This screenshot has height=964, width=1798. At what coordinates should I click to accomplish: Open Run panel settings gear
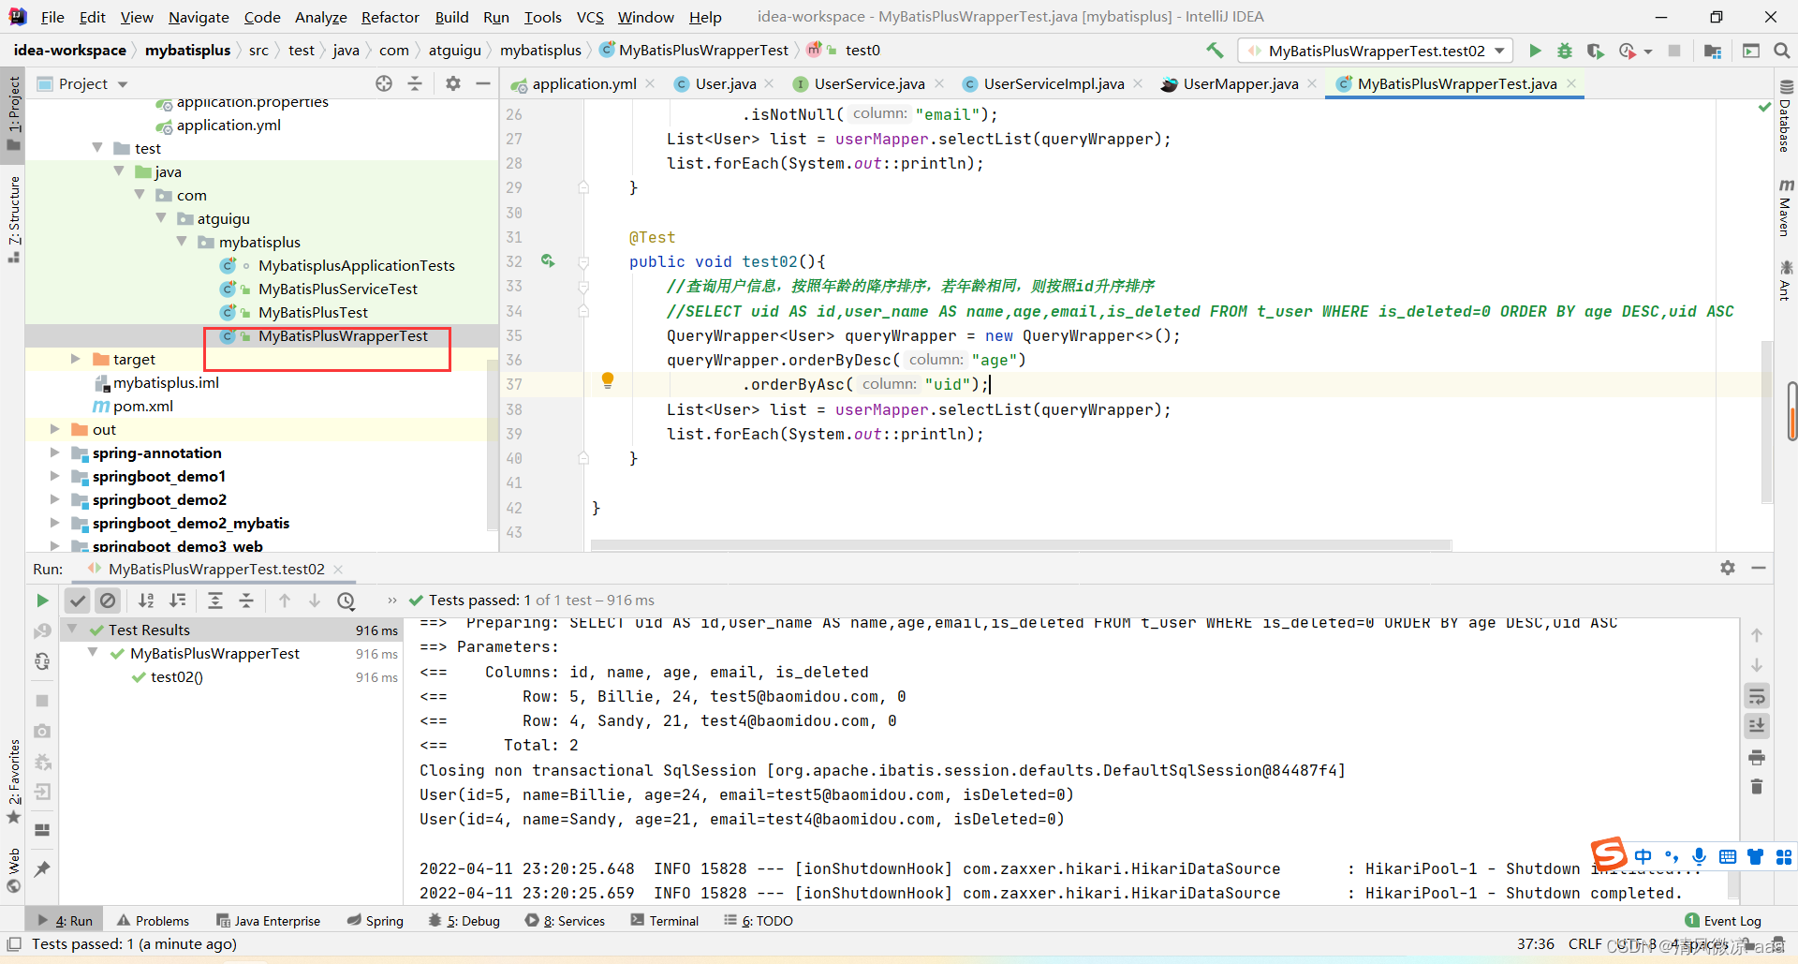(1728, 568)
